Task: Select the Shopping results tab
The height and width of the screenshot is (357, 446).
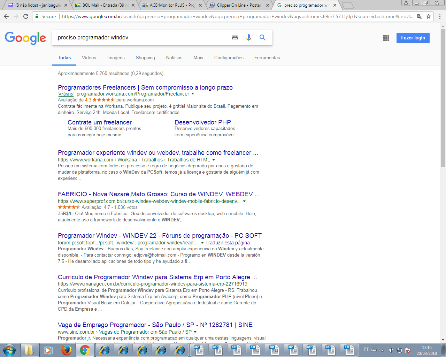Action: tap(145, 58)
